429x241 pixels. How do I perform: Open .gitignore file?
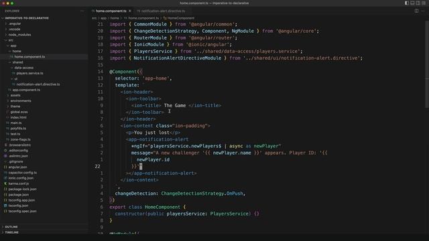pos(16,161)
